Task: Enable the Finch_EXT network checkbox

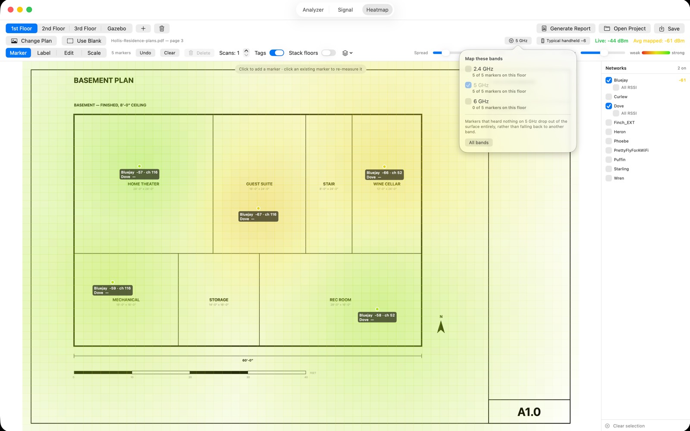Action: [608, 122]
